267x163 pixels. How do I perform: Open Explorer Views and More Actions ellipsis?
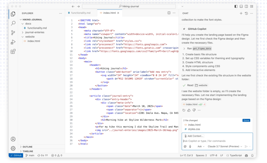(x=60, y=13)
